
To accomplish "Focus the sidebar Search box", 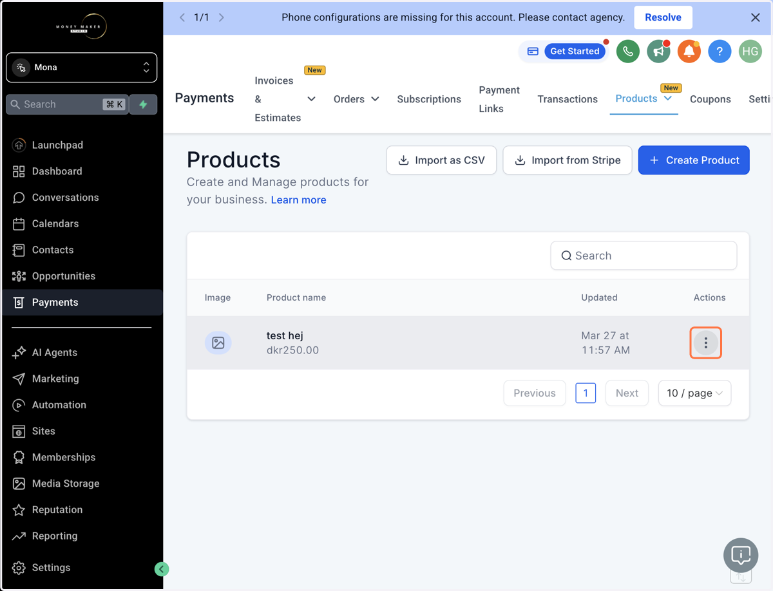I will (68, 104).
